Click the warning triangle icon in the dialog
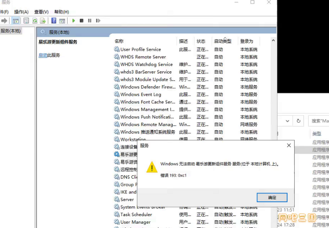This screenshot has width=329, height=228. tap(152, 167)
